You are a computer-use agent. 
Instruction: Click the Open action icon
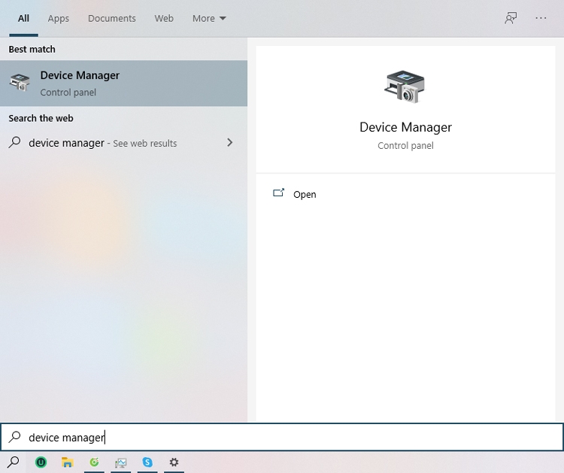point(278,193)
